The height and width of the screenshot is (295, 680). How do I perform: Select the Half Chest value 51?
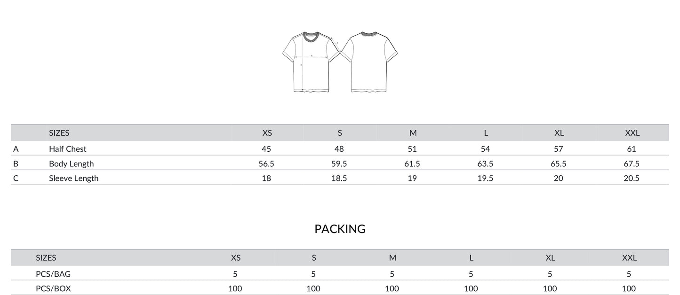(412, 149)
